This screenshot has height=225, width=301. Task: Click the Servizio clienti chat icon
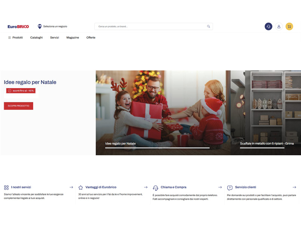click(230, 187)
